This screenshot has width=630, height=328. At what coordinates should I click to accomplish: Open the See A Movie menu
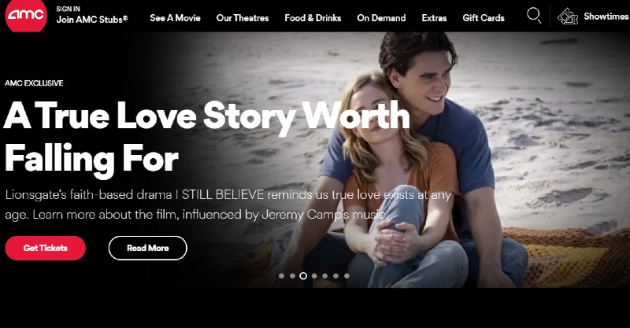tap(175, 18)
